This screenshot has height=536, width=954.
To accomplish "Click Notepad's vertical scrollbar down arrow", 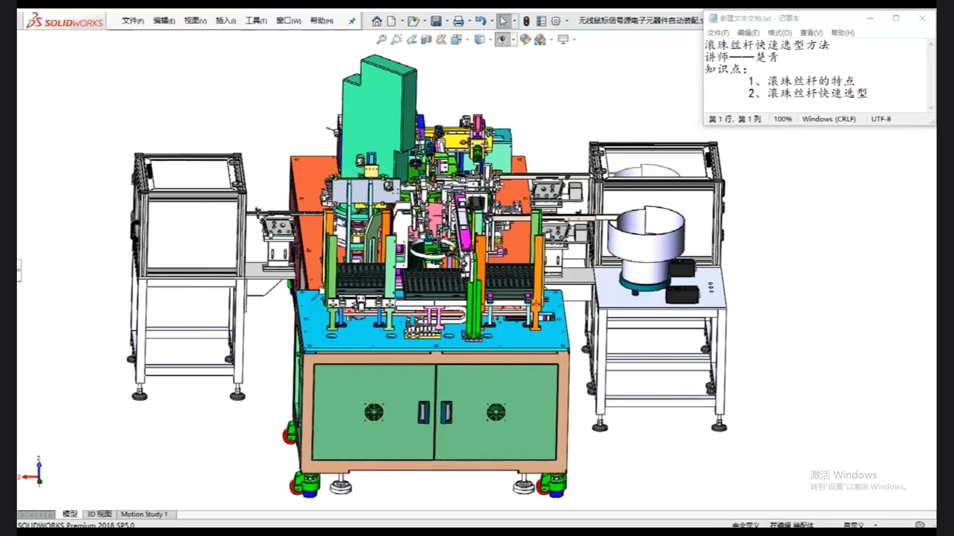I will tap(931, 108).
